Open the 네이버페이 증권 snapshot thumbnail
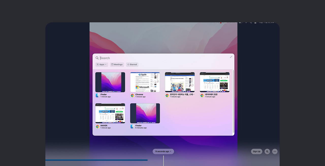Image resolution: width=325 pixels, height=166 pixels. click(215, 82)
